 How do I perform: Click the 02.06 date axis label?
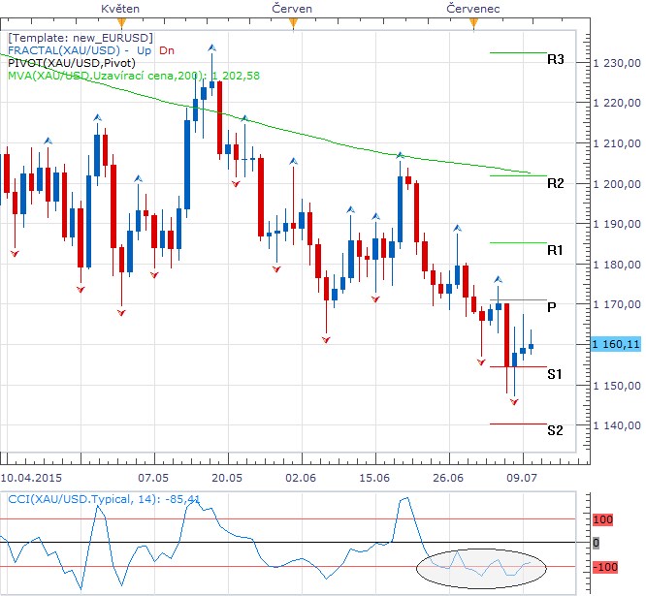pyautogui.click(x=301, y=478)
